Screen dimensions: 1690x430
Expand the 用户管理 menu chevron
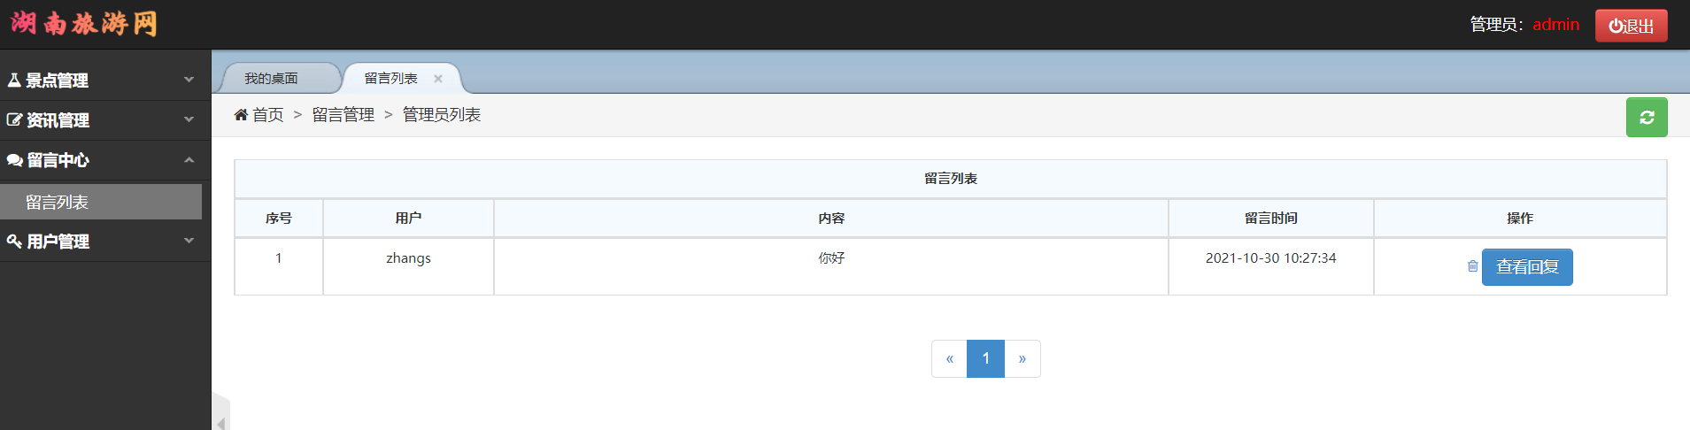click(189, 241)
